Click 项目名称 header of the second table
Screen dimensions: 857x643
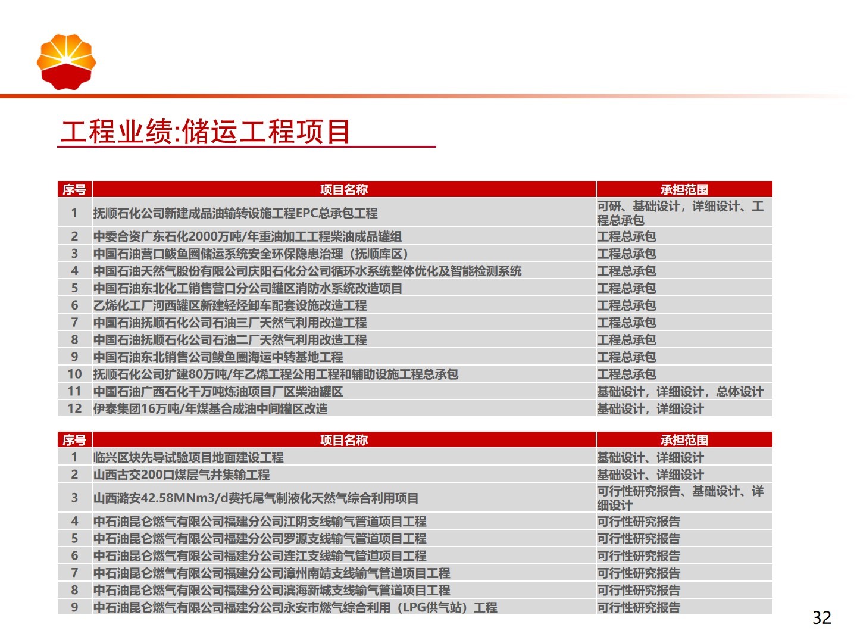point(344,440)
